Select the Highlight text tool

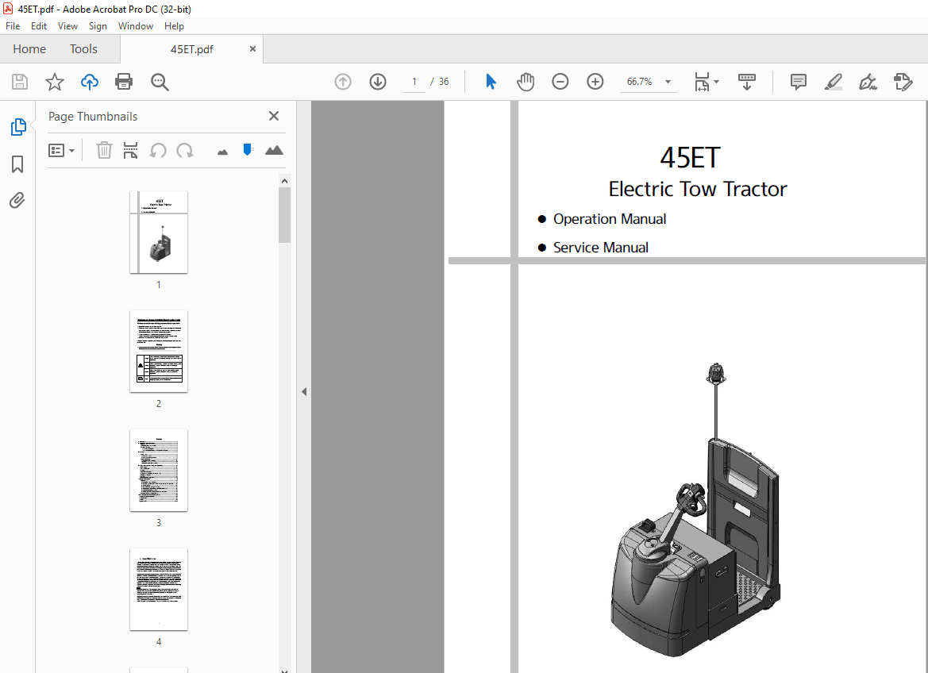pos(833,82)
